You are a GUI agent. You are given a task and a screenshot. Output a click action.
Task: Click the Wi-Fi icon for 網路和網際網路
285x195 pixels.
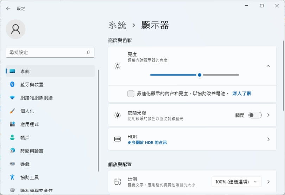(x=12, y=98)
